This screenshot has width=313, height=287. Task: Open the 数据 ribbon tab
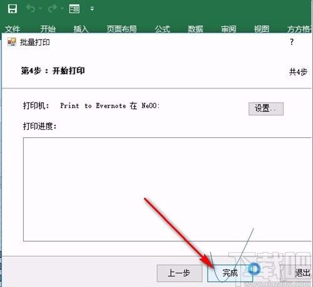coord(196,29)
